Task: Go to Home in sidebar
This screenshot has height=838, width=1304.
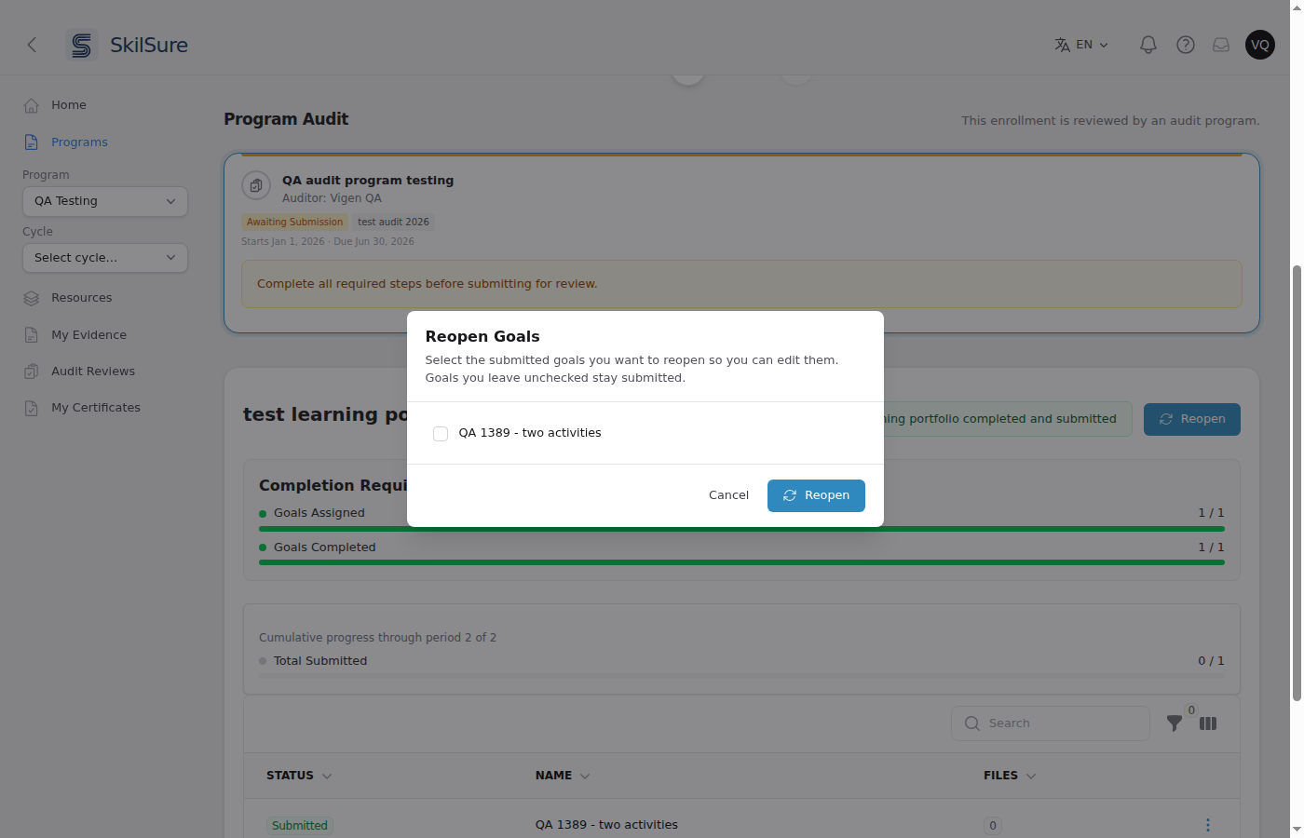Action: [x=69, y=105]
